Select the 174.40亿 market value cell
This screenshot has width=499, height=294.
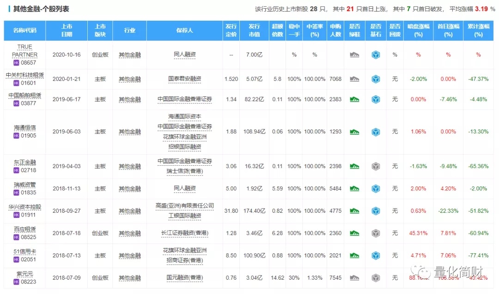coord(254,211)
